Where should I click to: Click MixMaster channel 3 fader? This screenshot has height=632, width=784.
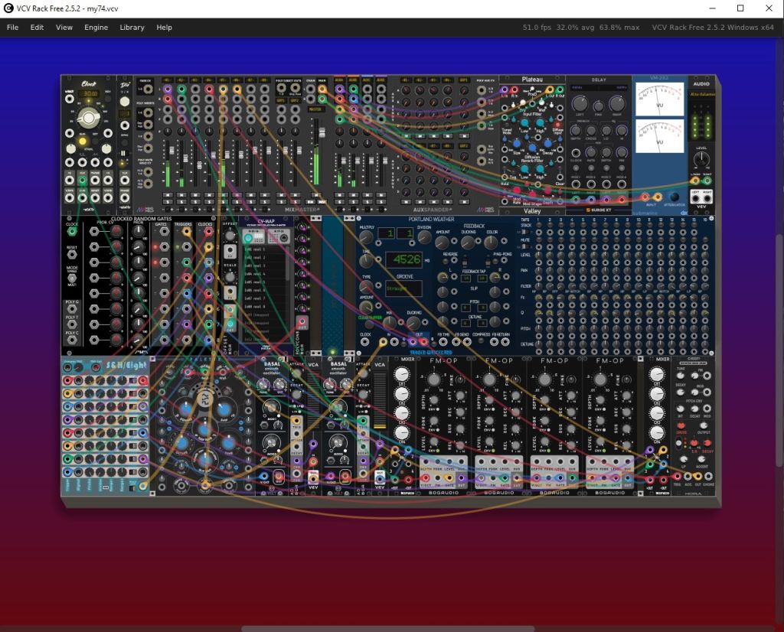click(x=200, y=165)
